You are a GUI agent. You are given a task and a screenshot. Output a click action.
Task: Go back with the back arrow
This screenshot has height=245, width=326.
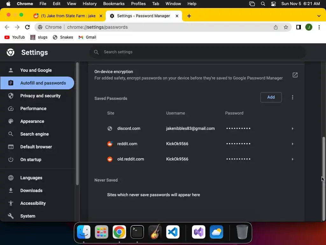pyautogui.click(x=7, y=27)
